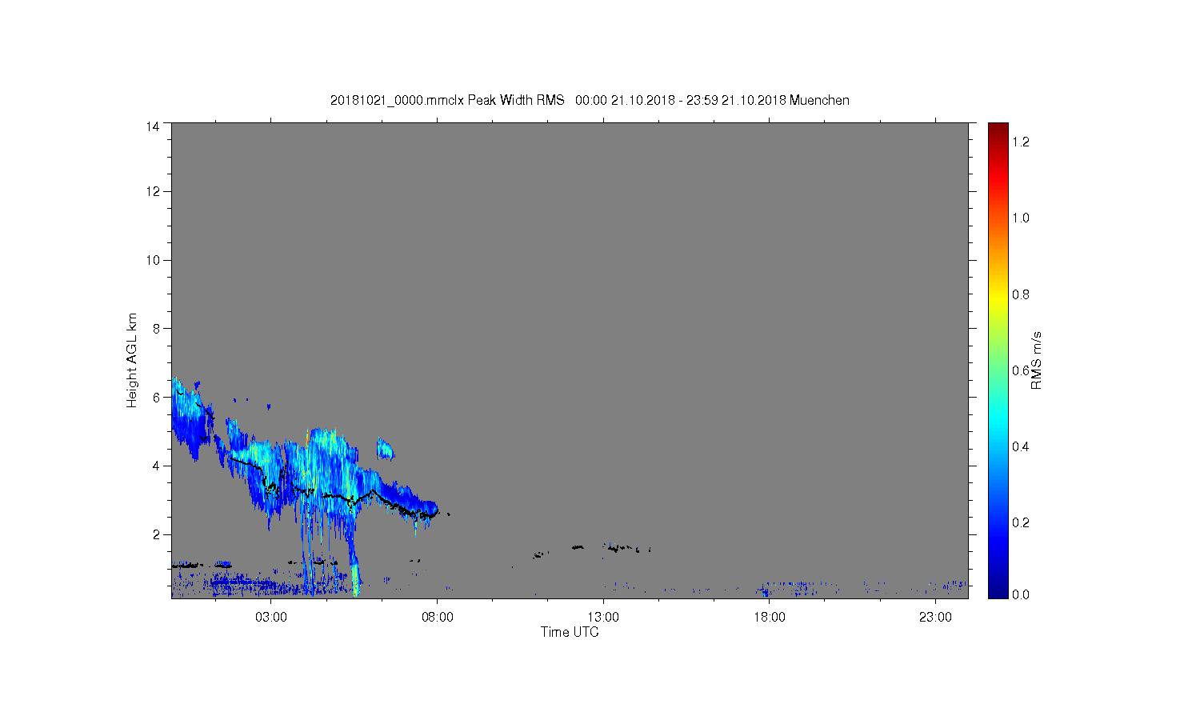Select the 'Height AGL km' y-axis label
The height and width of the screenshot is (720, 1200).
(132, 360)
